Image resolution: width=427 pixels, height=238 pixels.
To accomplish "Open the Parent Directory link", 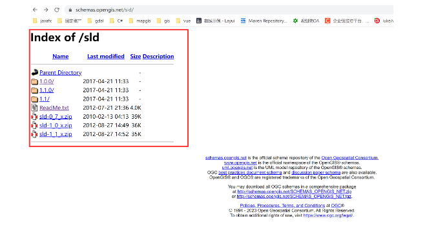I will pos(61,73).
